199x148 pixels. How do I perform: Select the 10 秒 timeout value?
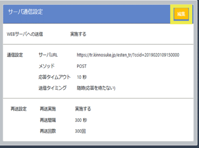(x=82, y=77)
